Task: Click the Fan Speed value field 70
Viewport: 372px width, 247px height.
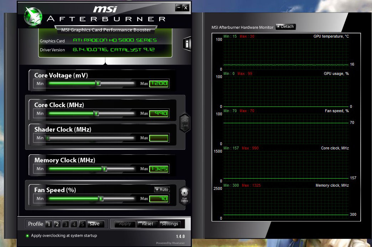Action: pos(159,198)
